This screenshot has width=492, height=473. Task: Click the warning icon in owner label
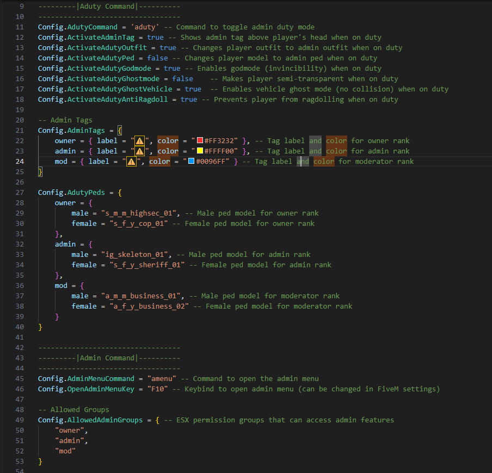[140, 140]
